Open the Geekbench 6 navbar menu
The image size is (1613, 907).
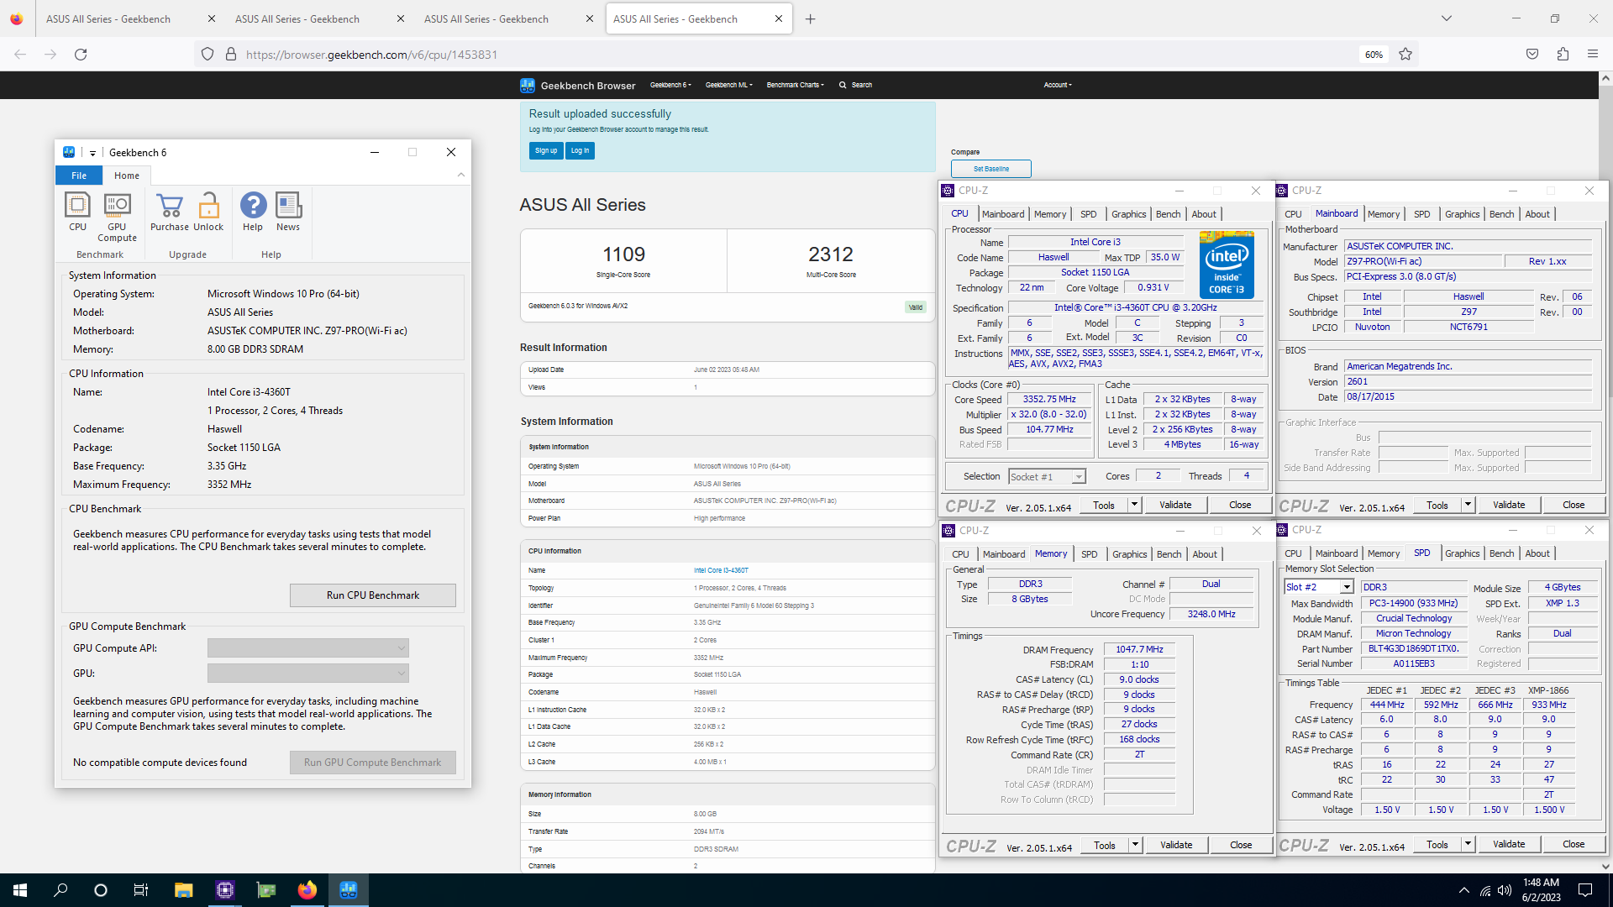tap(670, 85)
